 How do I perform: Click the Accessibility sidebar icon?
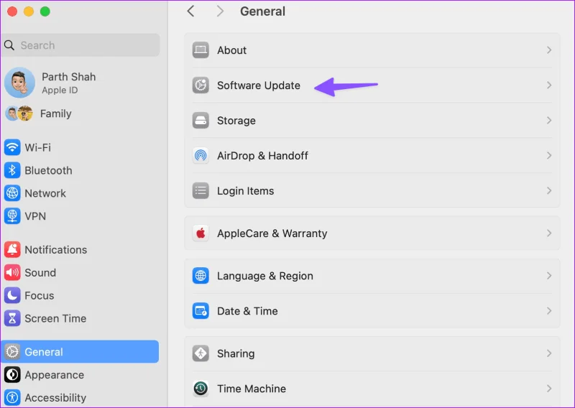[12, 398]
